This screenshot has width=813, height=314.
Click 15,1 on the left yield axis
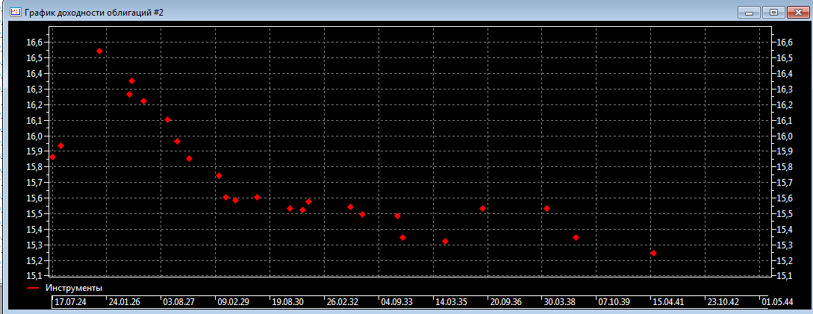[33, 276]
